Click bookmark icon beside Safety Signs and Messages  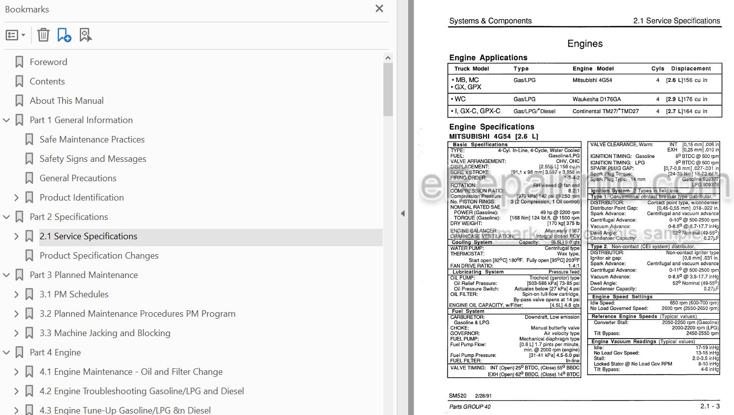[29, 159]
